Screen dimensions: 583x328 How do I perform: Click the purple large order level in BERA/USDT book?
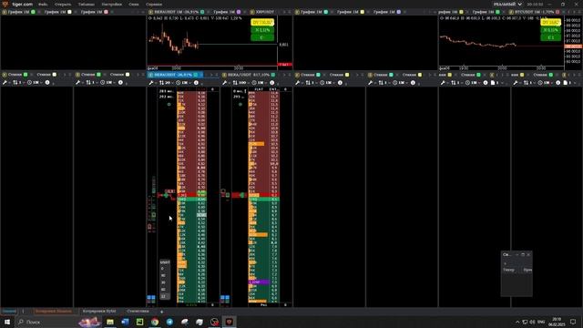click(x=259, y=282)
